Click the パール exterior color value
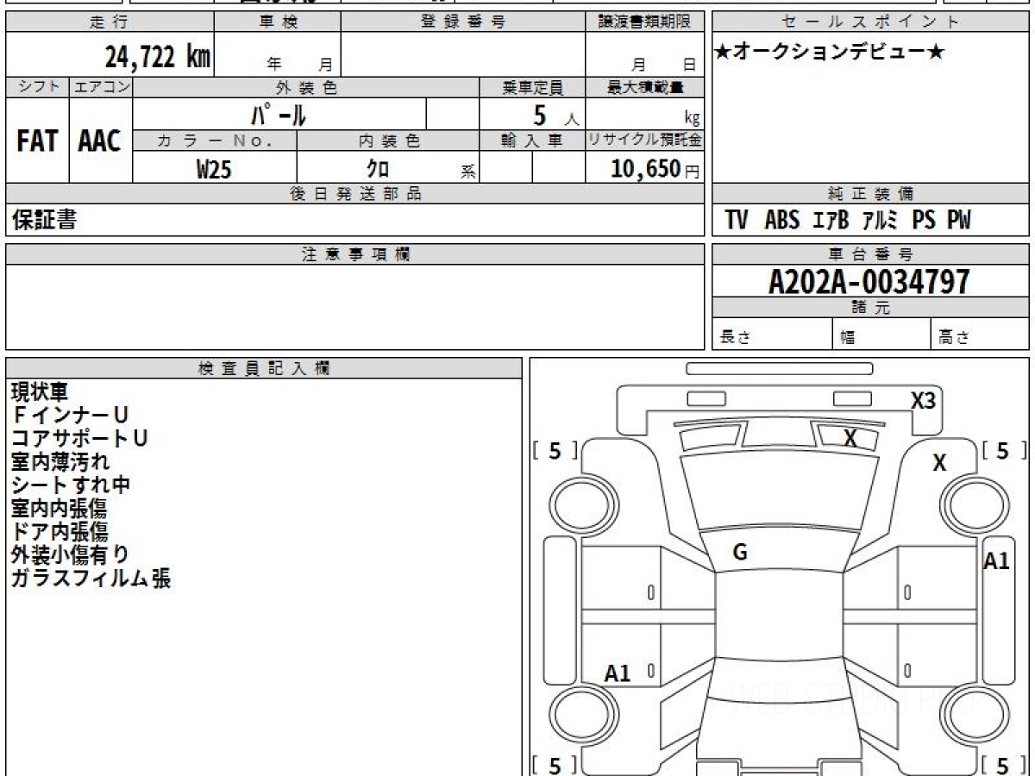Image resolution: width=1035 pixels, height=776 pixels. pos(279,115)
